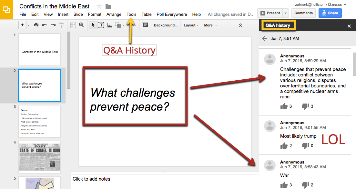Thumbs up the 'Challenges that prevent peace' answer

pos(284,106)
